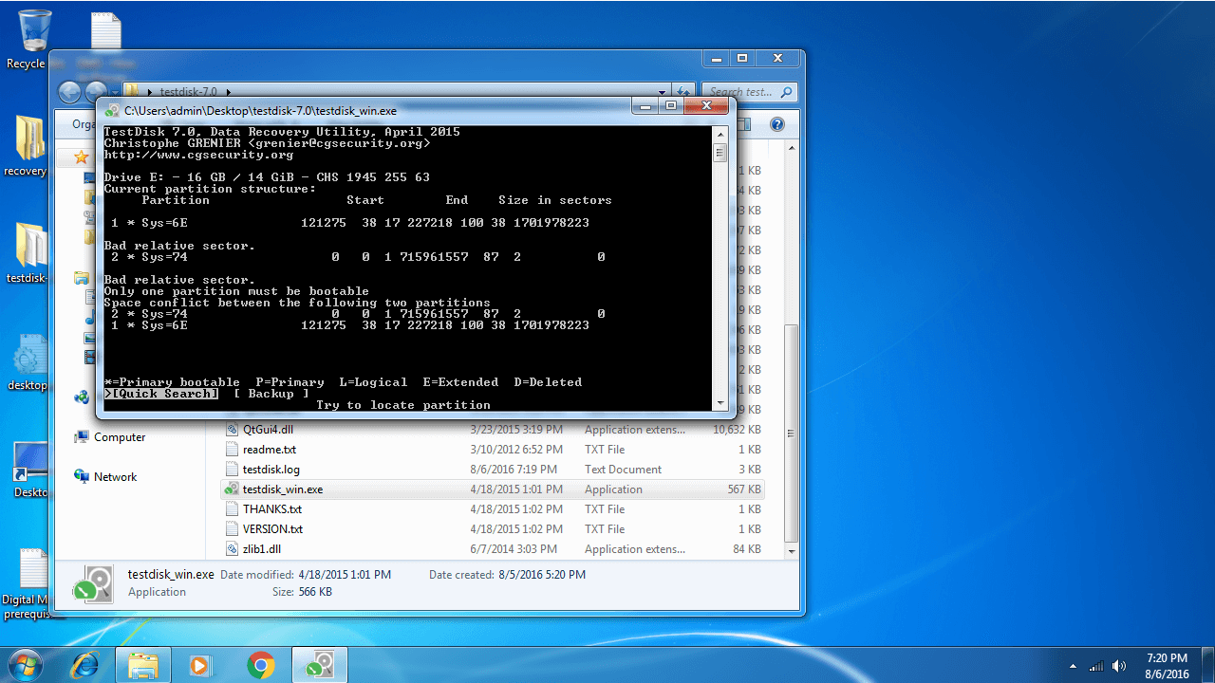
Task: Click Date created value in details pane
Action: coord(544,575)
